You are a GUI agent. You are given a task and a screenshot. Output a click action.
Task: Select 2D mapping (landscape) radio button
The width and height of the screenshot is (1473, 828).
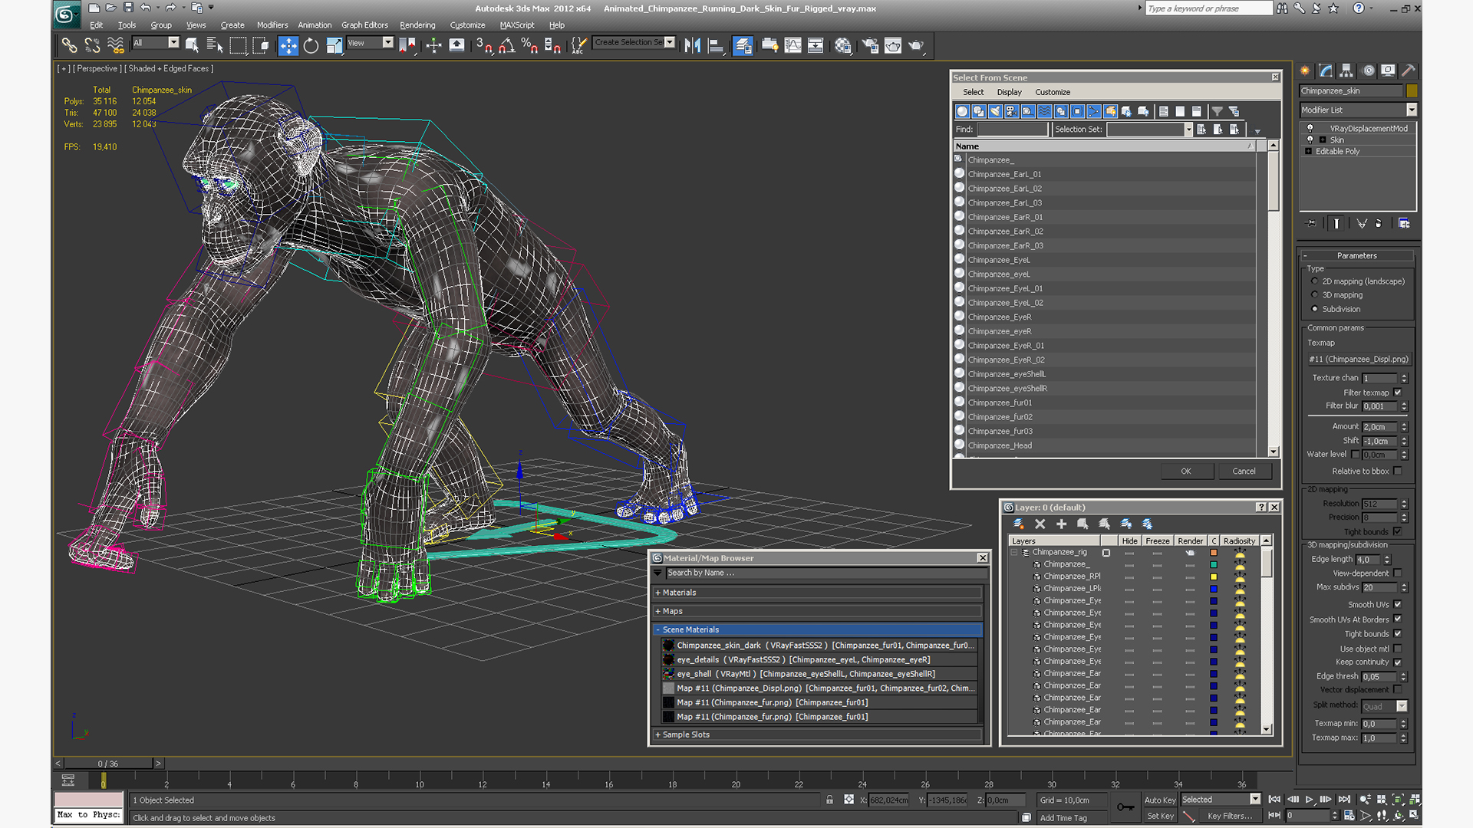(x=1315, y=281)
